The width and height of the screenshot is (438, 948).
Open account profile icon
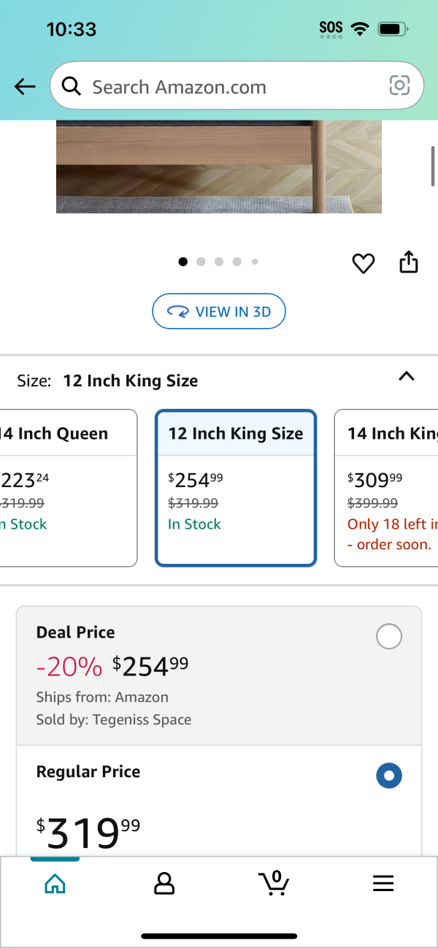(164, 884)
